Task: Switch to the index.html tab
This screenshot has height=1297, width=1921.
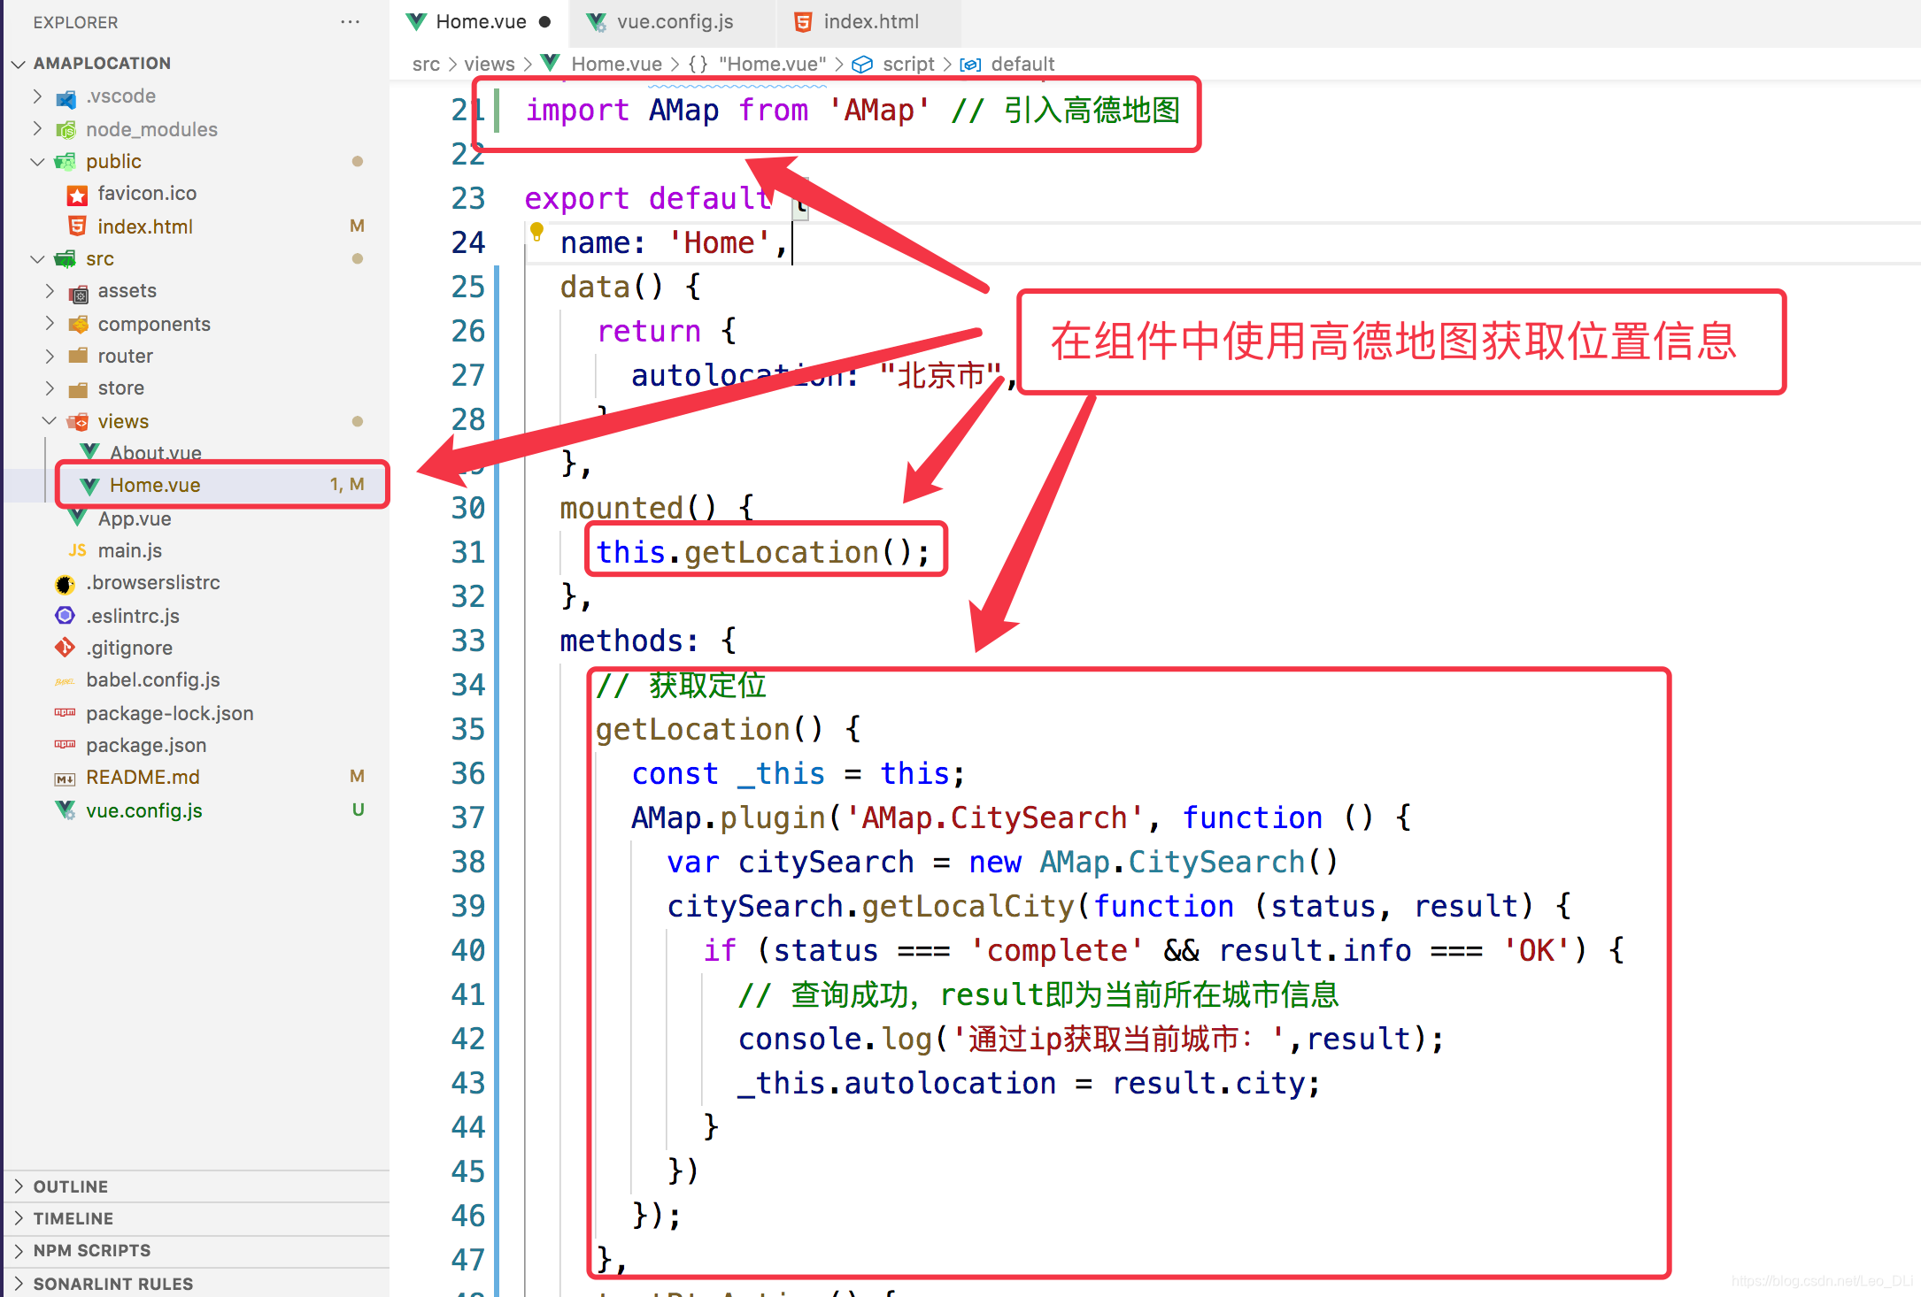Action: tap(870, 22)
